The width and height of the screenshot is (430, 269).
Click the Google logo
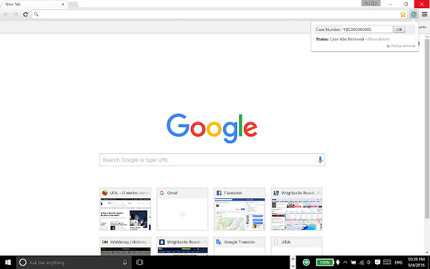coord(212,128)
